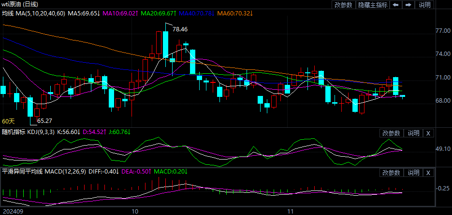Click the DEA:-0.50 value
452x215 pixels.
[137, 172]
